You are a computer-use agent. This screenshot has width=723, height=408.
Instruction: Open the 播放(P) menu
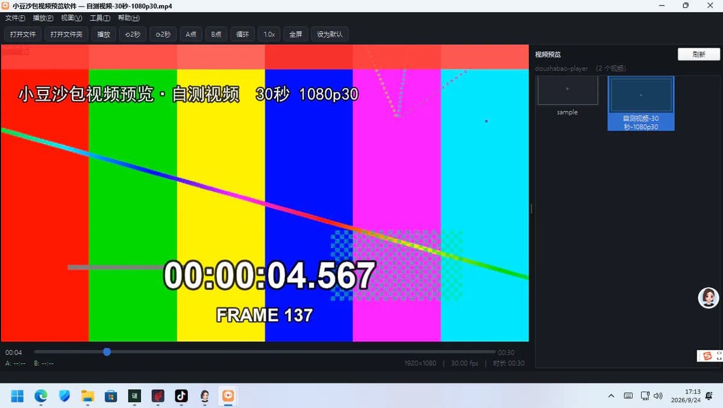(x=43, y=18)
